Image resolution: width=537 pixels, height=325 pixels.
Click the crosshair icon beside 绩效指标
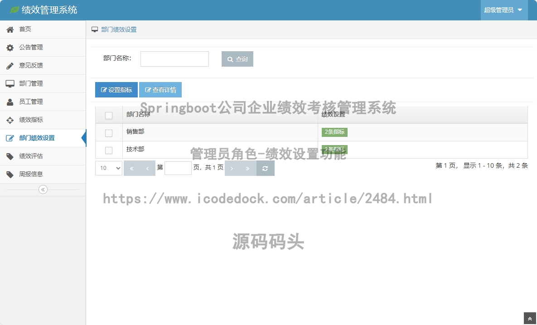tap(10, 120)
